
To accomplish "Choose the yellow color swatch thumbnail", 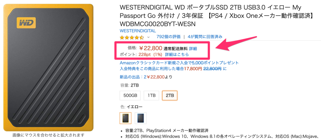I will click(125, 118).
